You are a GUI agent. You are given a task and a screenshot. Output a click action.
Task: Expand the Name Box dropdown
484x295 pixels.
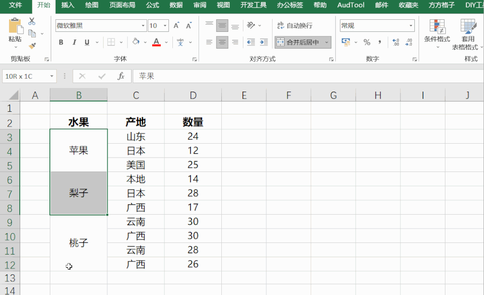52,76
